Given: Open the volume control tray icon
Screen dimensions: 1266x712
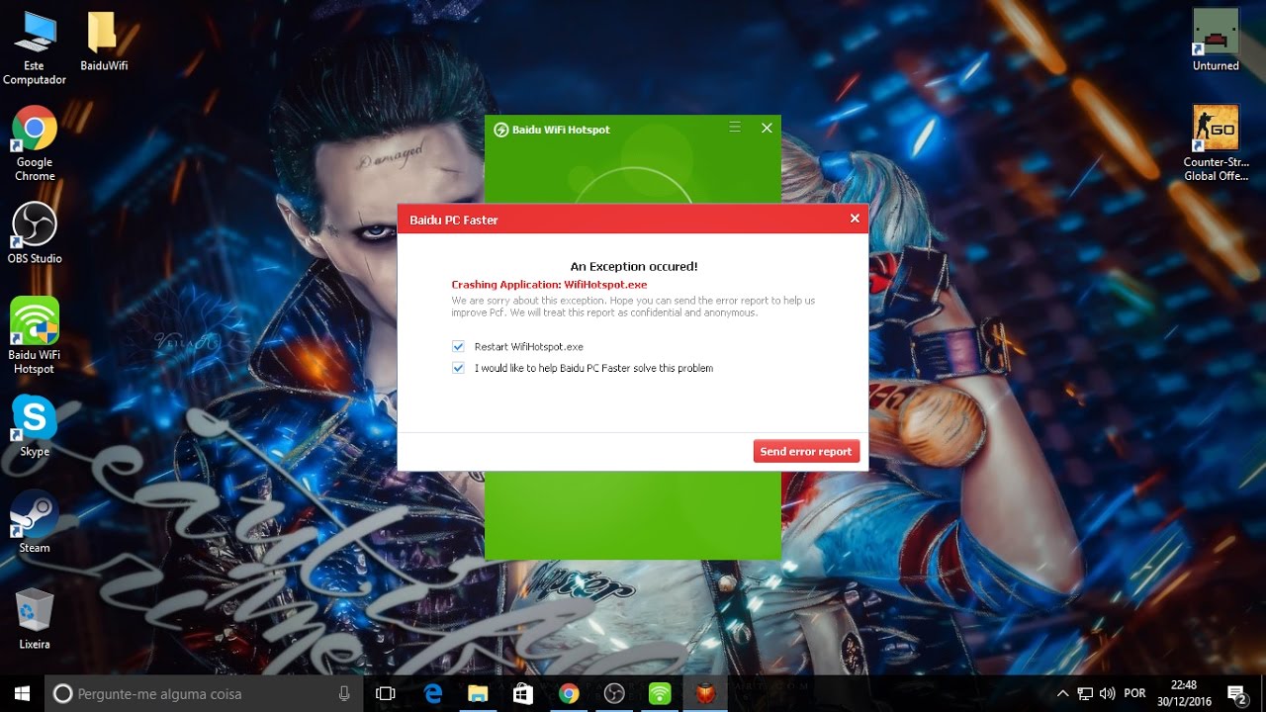Looking at the screenshot, I should [x=1107, y=693].
